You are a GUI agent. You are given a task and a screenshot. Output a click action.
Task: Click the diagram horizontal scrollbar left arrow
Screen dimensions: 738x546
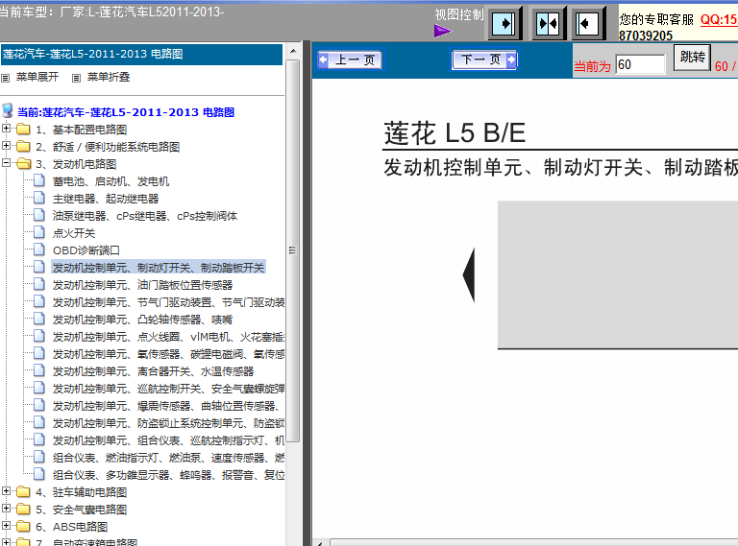coord(320,543)
